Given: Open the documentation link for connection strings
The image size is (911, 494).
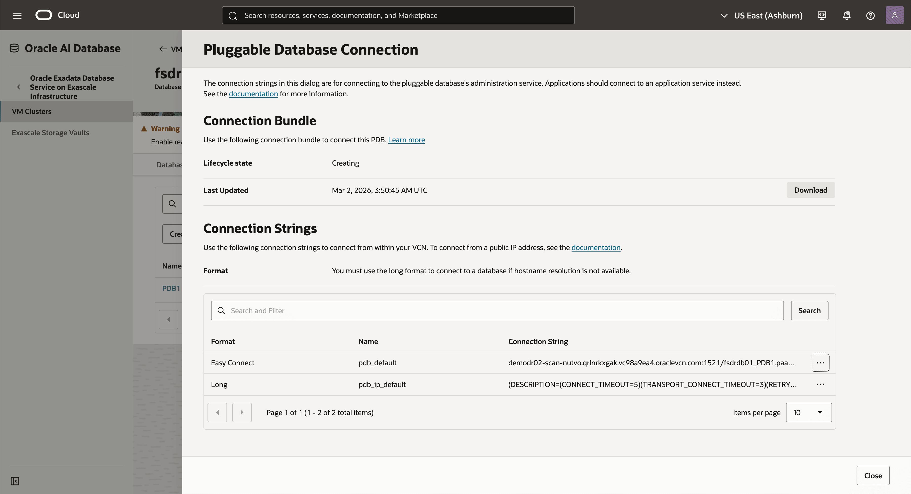Looking at the screenshot, I should 596,247.
